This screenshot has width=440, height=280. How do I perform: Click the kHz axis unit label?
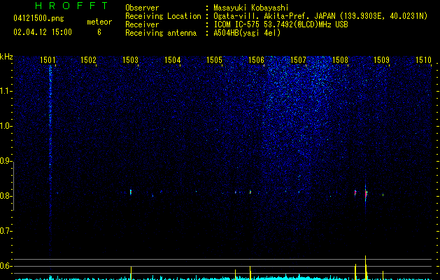tap(6, 57)
